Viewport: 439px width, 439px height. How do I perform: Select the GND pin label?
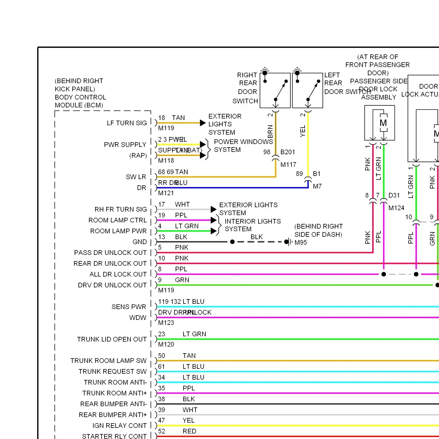(x=140, y=242)
